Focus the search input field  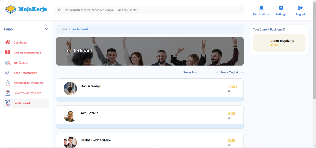click(x=150, y=10)
